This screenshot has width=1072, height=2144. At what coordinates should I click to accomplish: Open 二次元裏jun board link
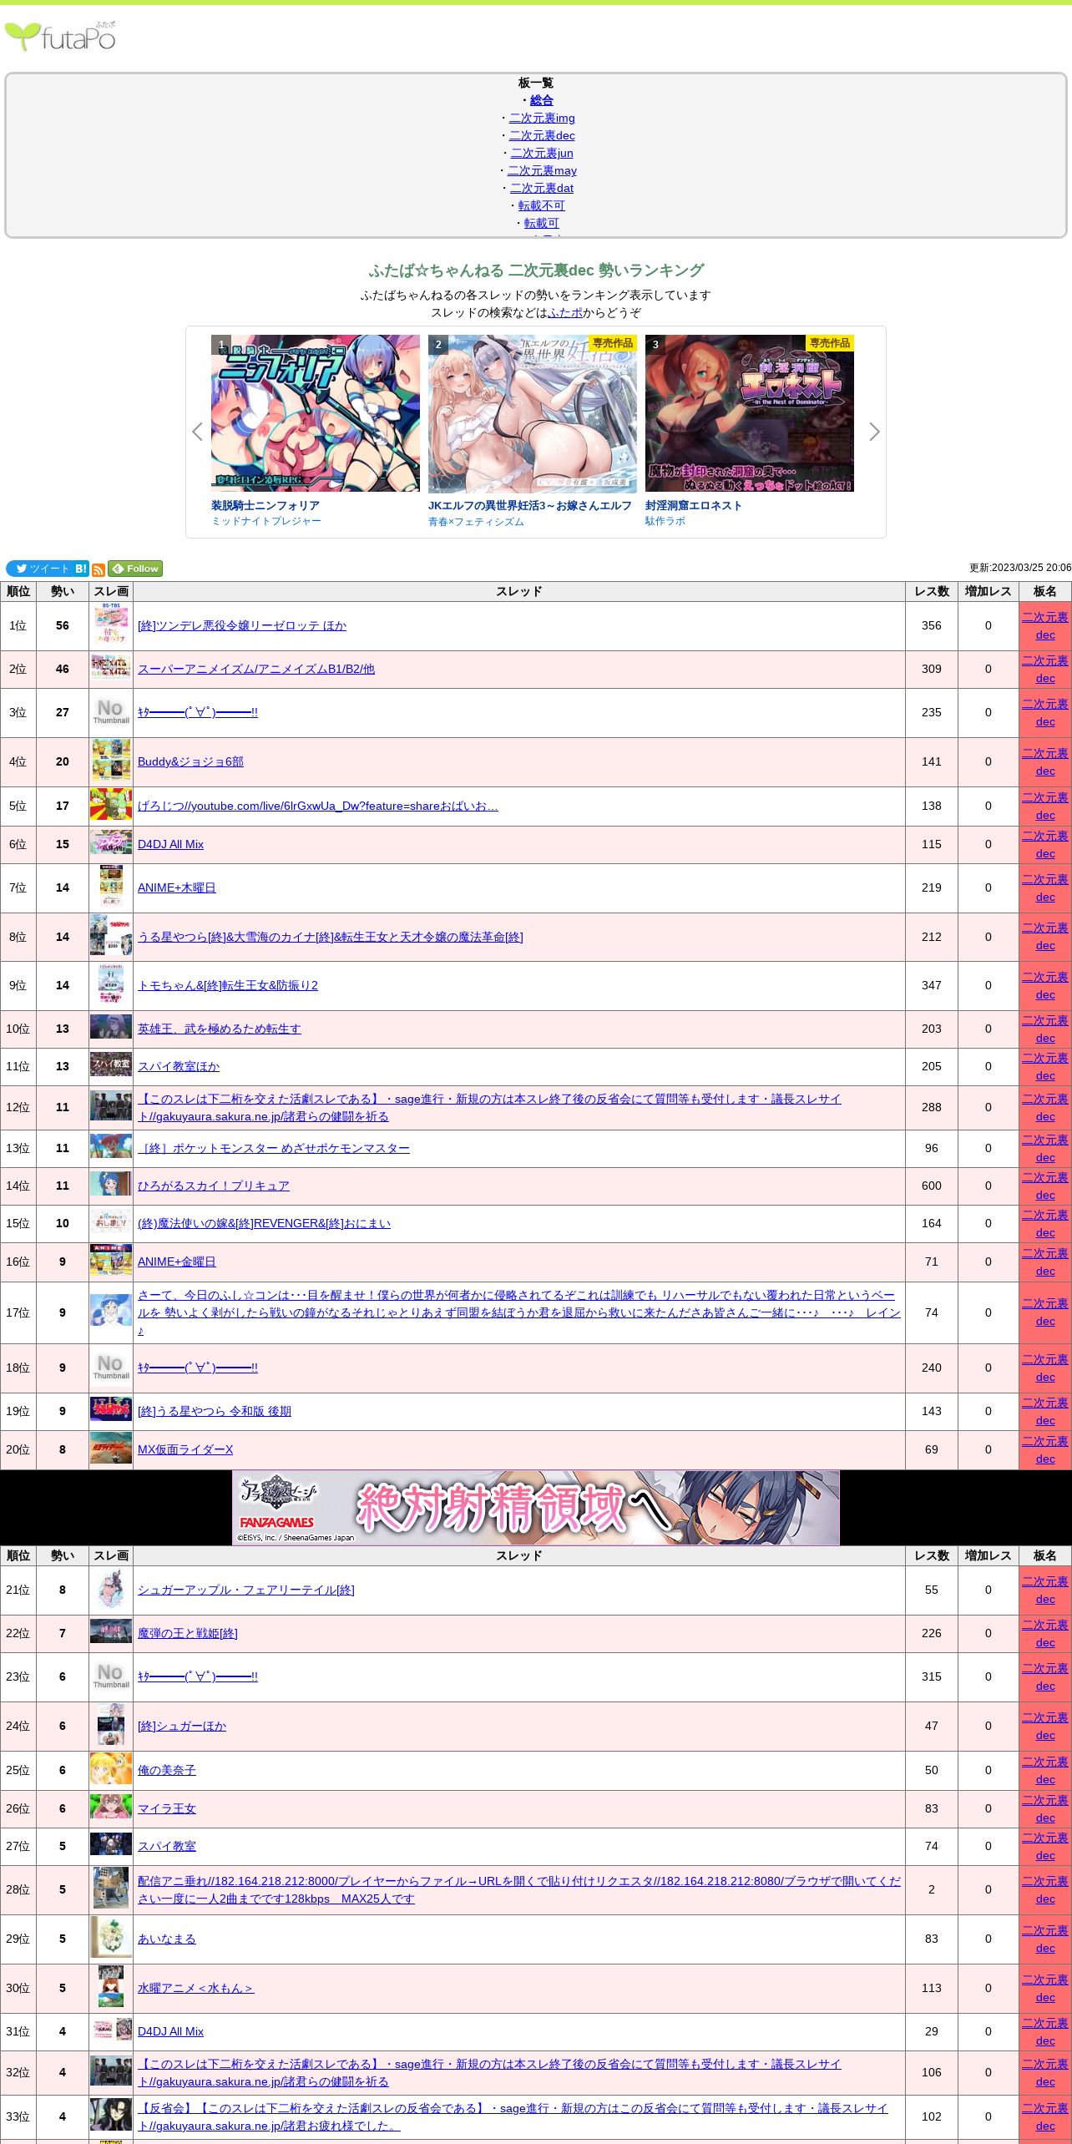point(542,153)
